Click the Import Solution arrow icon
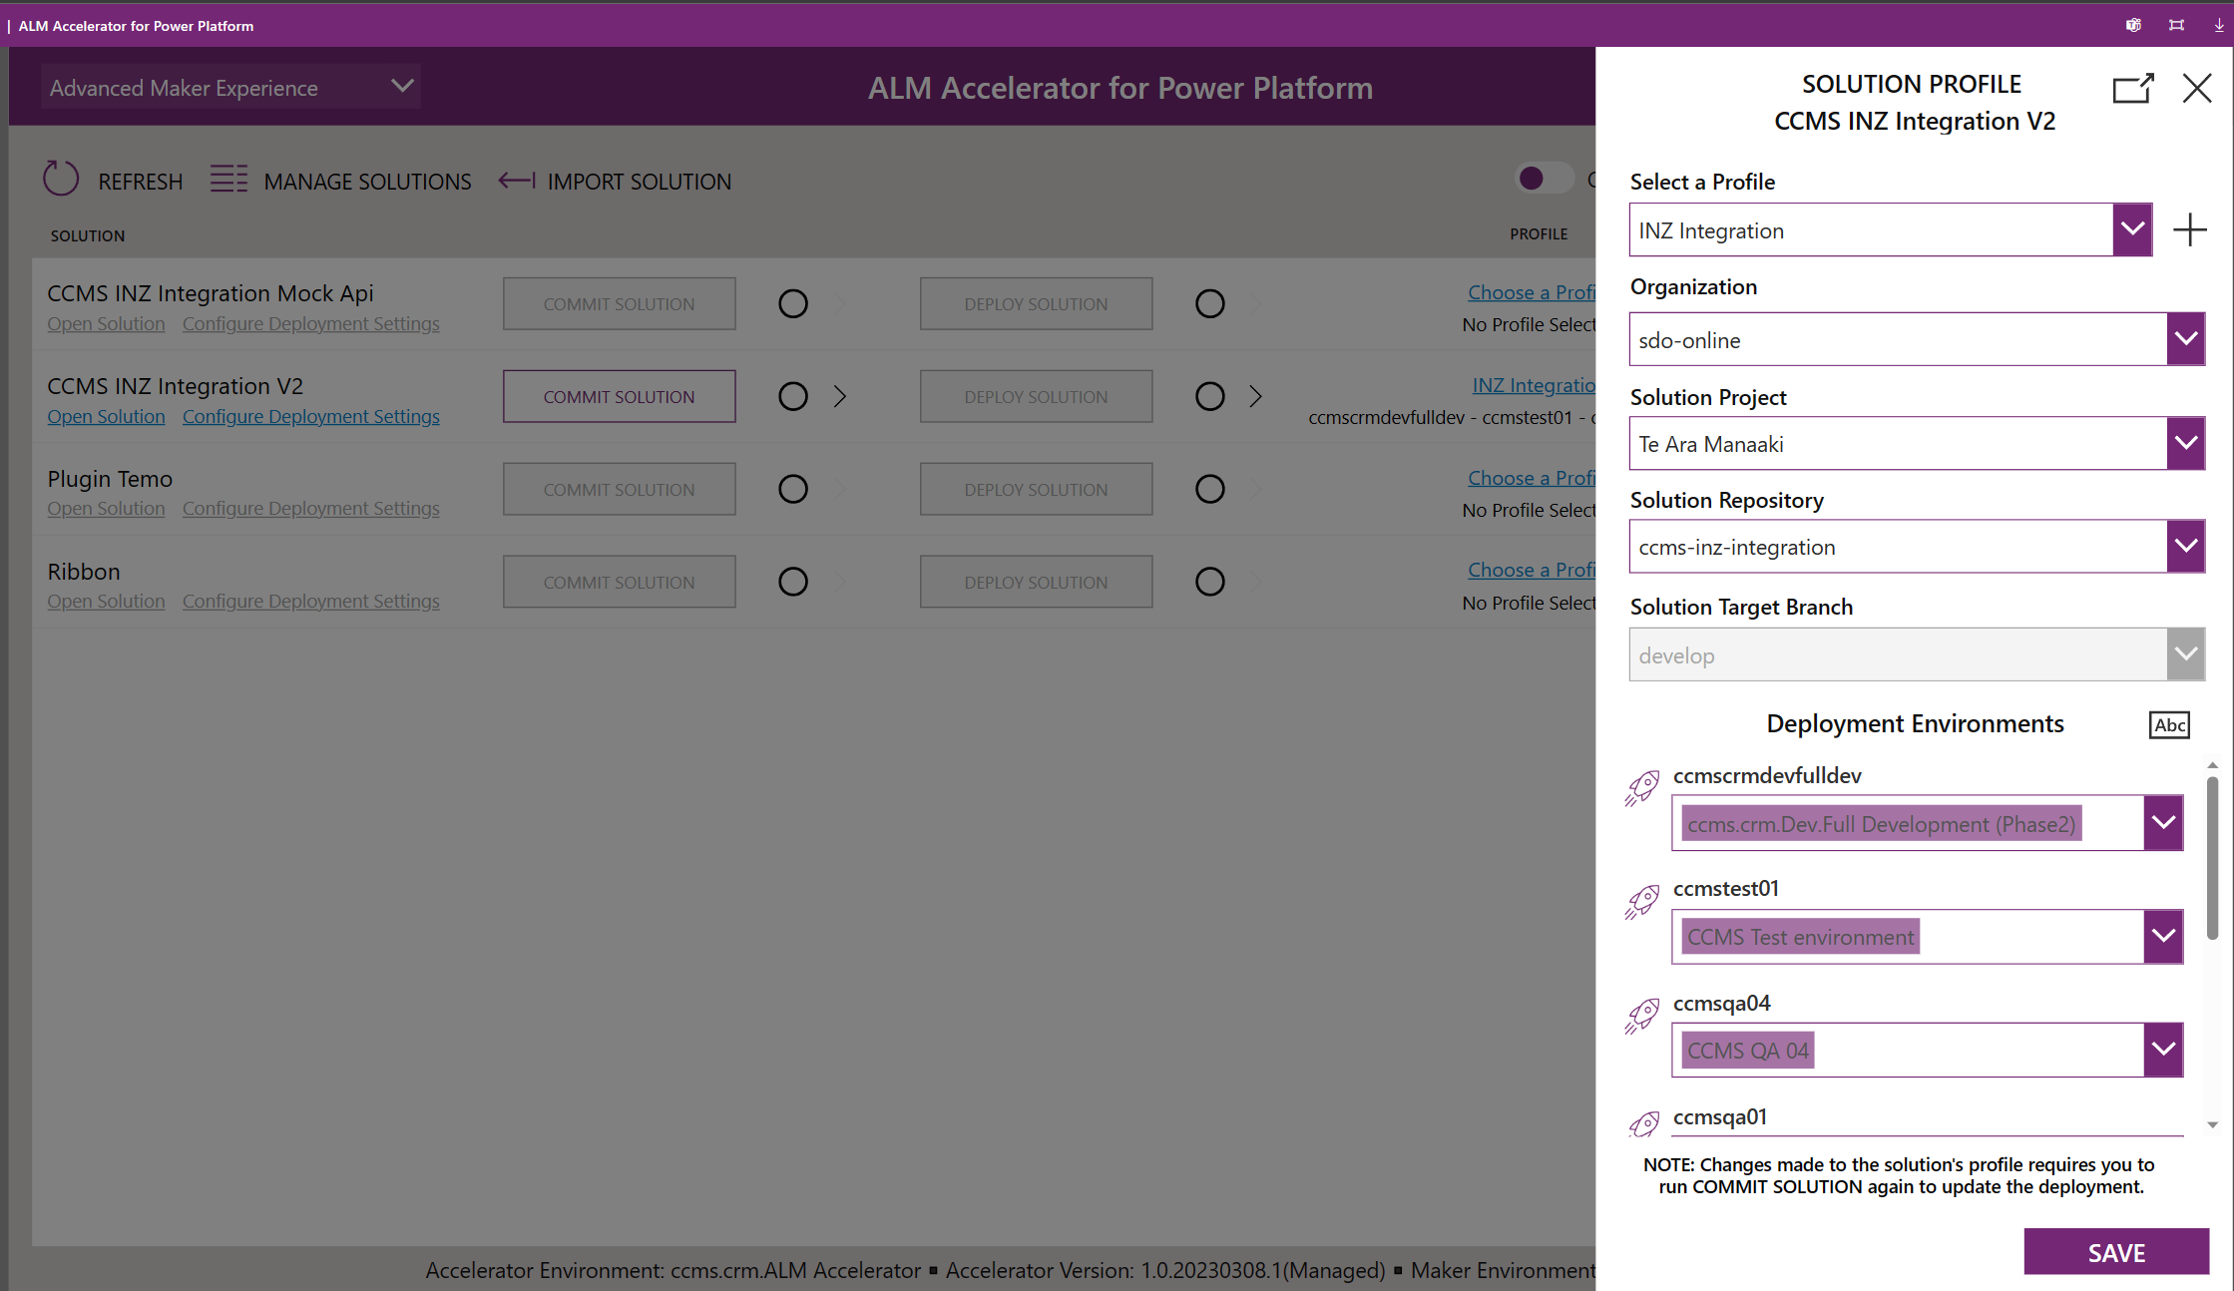Image resolution: width=2234 pixels, height=1291 pixels. click(516, 180)
